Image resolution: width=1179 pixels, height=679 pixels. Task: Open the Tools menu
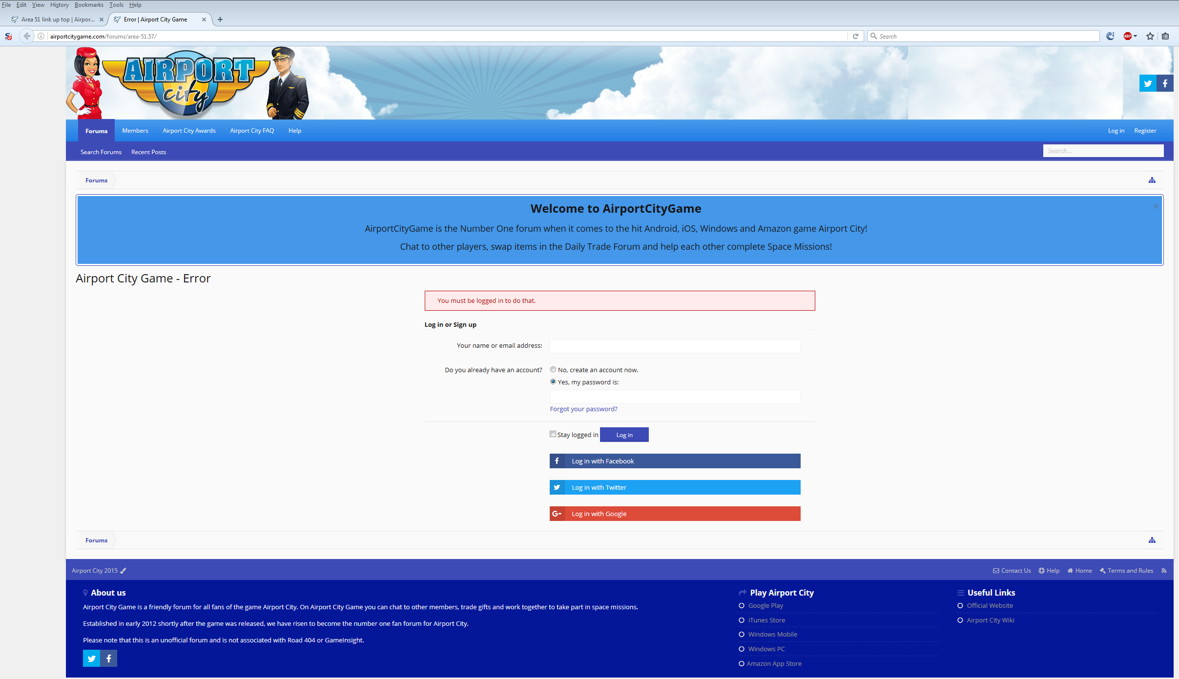pyautogui.click(x=116, y=5)
